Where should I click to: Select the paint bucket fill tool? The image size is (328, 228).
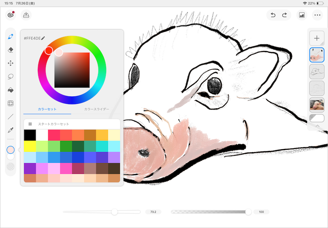pyautogui.click(x=11, y=90)
